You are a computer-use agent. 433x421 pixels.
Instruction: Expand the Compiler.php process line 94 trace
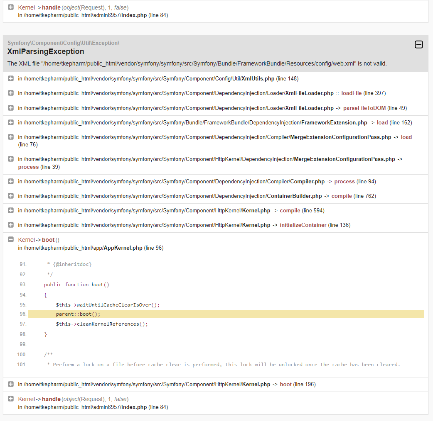coord(11,181)
